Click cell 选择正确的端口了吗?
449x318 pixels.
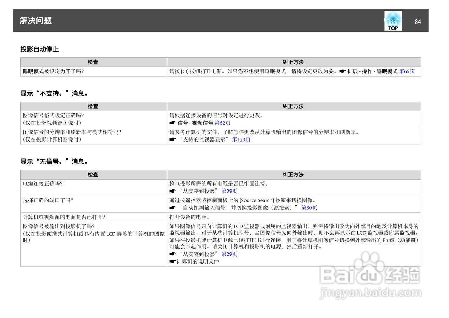(x=94, y=204)
